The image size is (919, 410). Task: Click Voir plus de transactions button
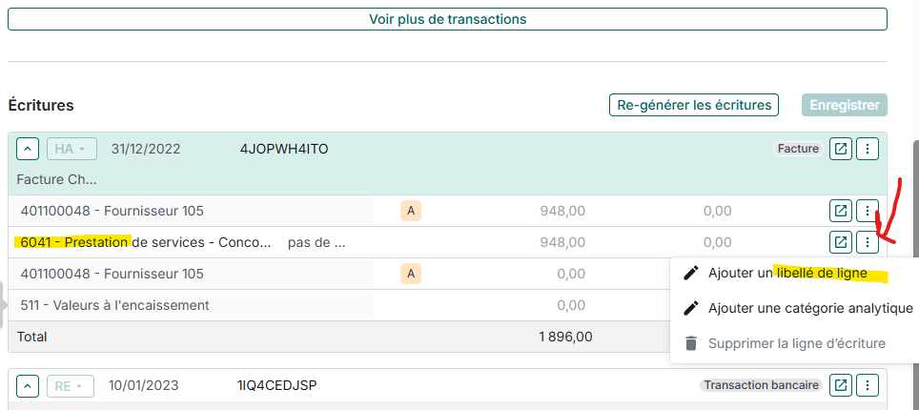pyautogui.click(x=447, y=19)
